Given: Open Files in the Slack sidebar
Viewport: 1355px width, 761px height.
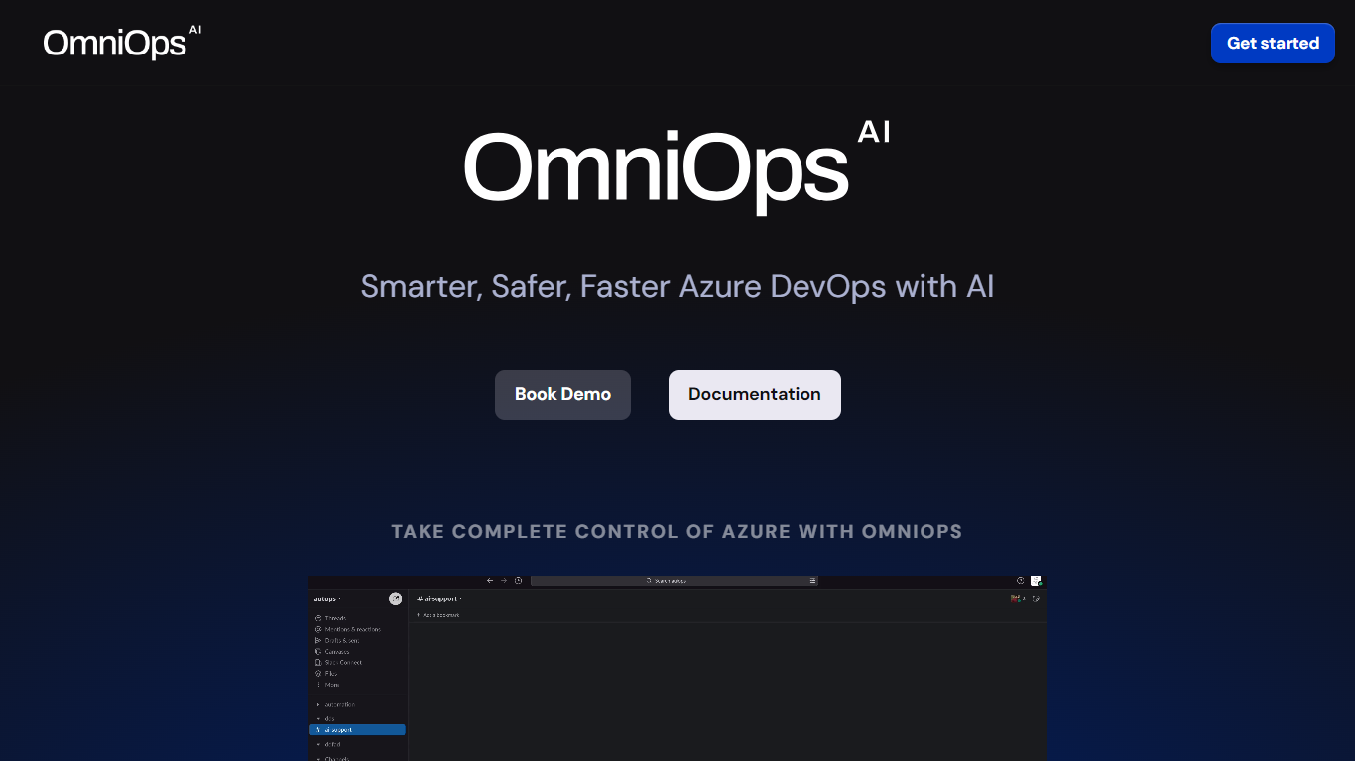Looking at the screenshot, I should click(326, 673).
